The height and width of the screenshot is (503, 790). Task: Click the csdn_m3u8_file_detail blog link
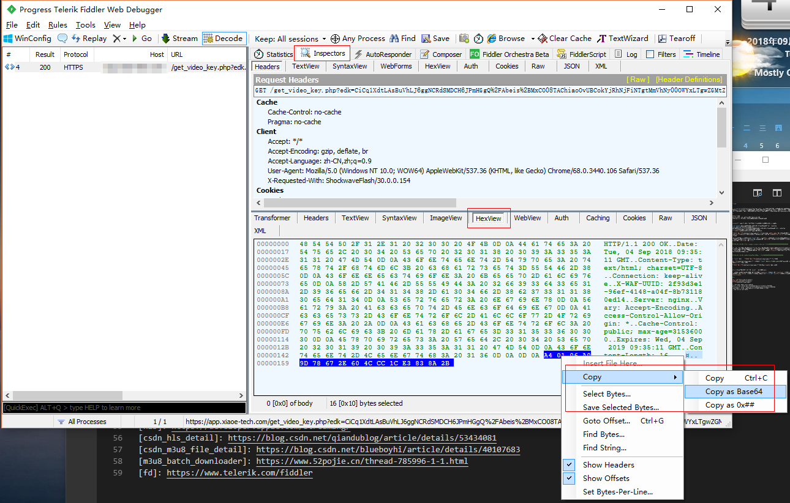(x=387, y=450)
